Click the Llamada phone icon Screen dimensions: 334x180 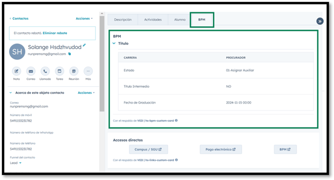45,71
